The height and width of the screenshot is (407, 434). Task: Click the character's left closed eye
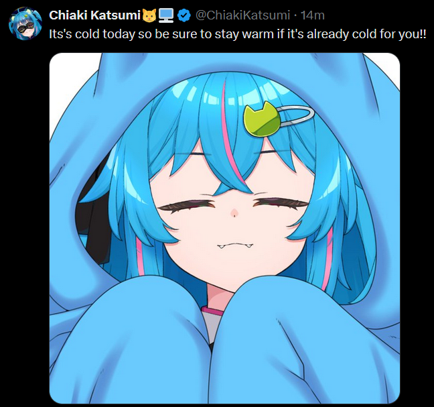188,207
